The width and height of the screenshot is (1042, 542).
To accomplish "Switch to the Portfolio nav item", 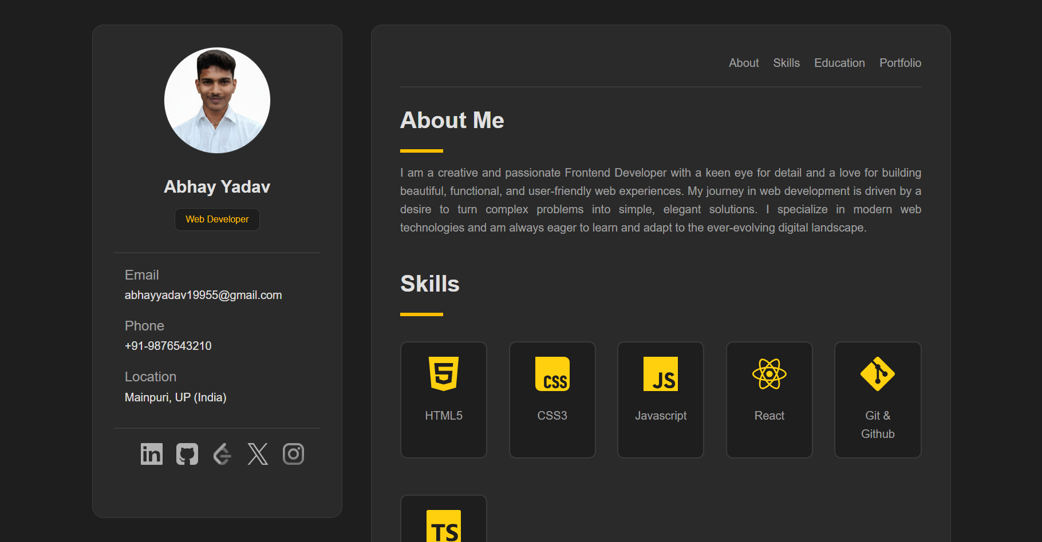I will [x=901, y=63].
